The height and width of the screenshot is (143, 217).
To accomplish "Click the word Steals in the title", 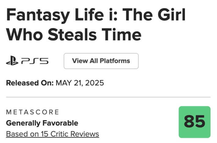I will point(72,34).
